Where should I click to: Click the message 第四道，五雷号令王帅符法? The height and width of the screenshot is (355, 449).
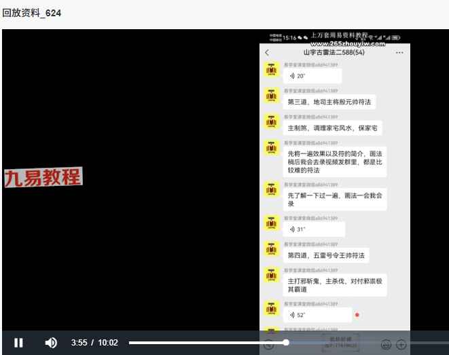(327, 255)
